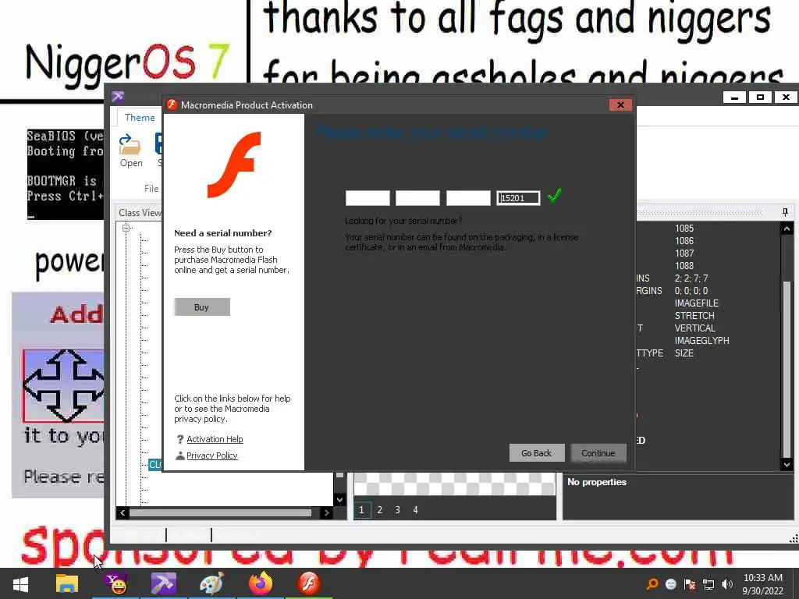Select the STRETCH entry
799x599 pixels.
(694, 316)
